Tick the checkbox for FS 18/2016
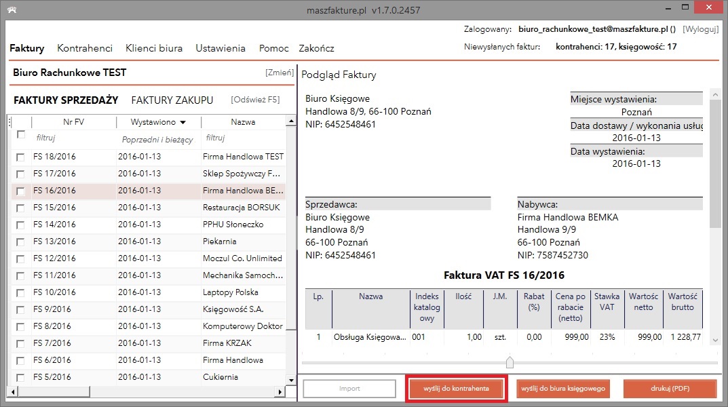 click(20, 157)
